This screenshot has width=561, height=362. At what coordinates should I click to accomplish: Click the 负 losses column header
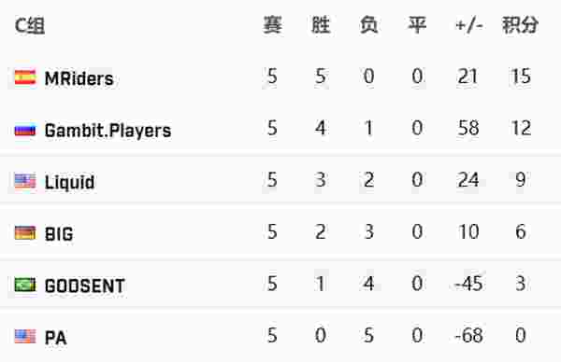(369, 25)
